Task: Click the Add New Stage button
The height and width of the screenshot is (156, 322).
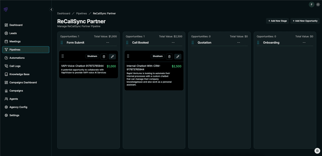Action: pos(277,21)
